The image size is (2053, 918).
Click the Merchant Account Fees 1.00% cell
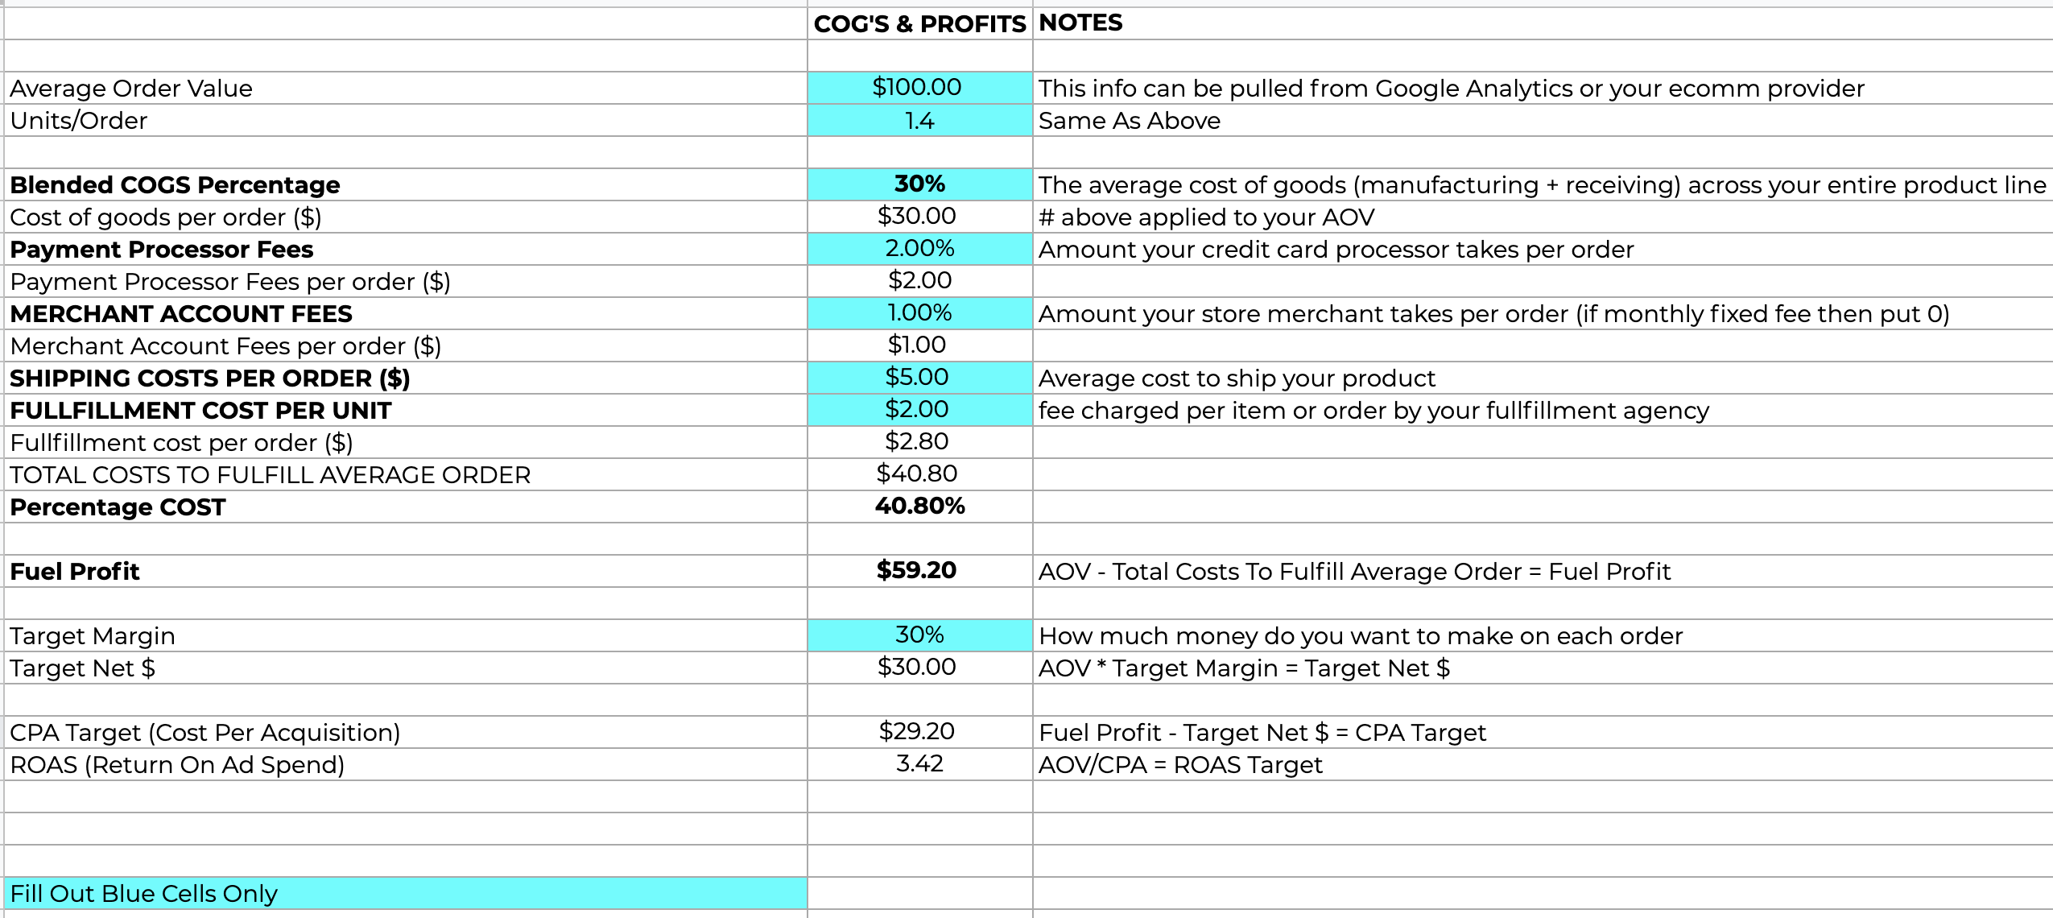click(x=919, y=312)
